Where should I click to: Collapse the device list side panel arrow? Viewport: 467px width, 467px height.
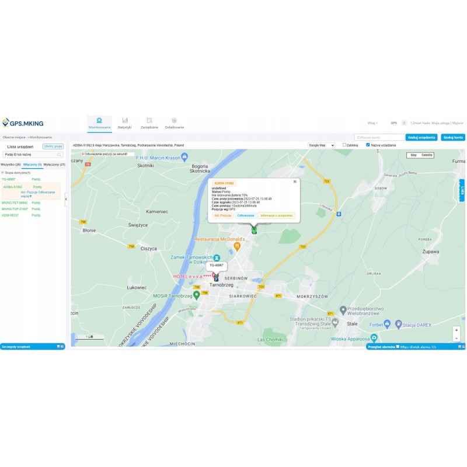[x=66, y=199]
